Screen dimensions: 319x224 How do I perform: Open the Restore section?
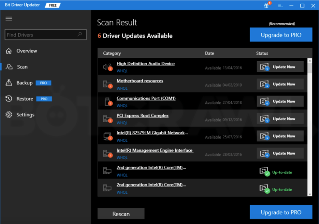[25, 99]
